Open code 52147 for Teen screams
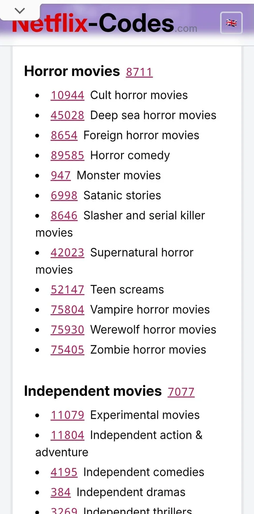The image size is (254, 514). coord(67,289)
